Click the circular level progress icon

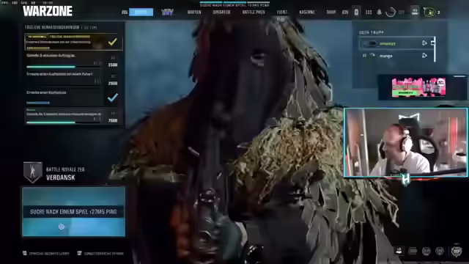391,12
